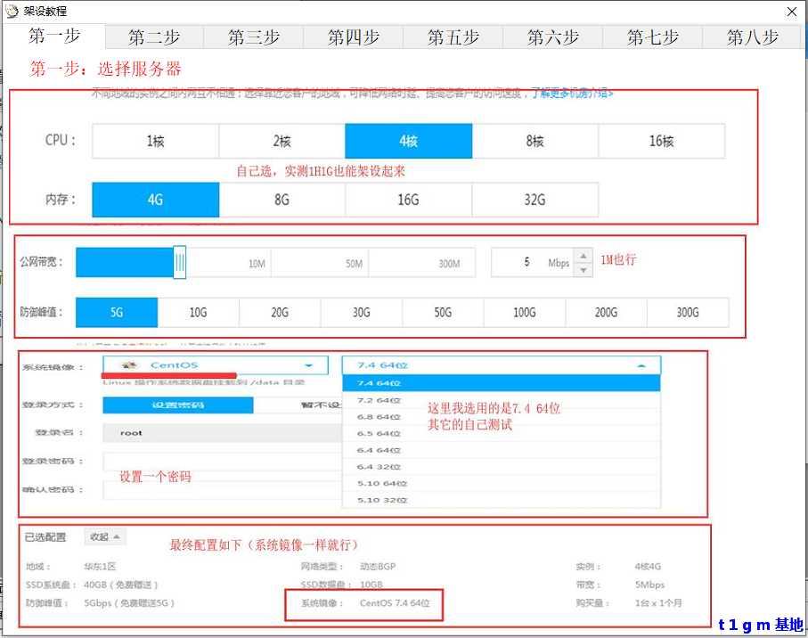Increase bandwidth Mbps with up arrow
808x638 pixels.
pos(584,256)
